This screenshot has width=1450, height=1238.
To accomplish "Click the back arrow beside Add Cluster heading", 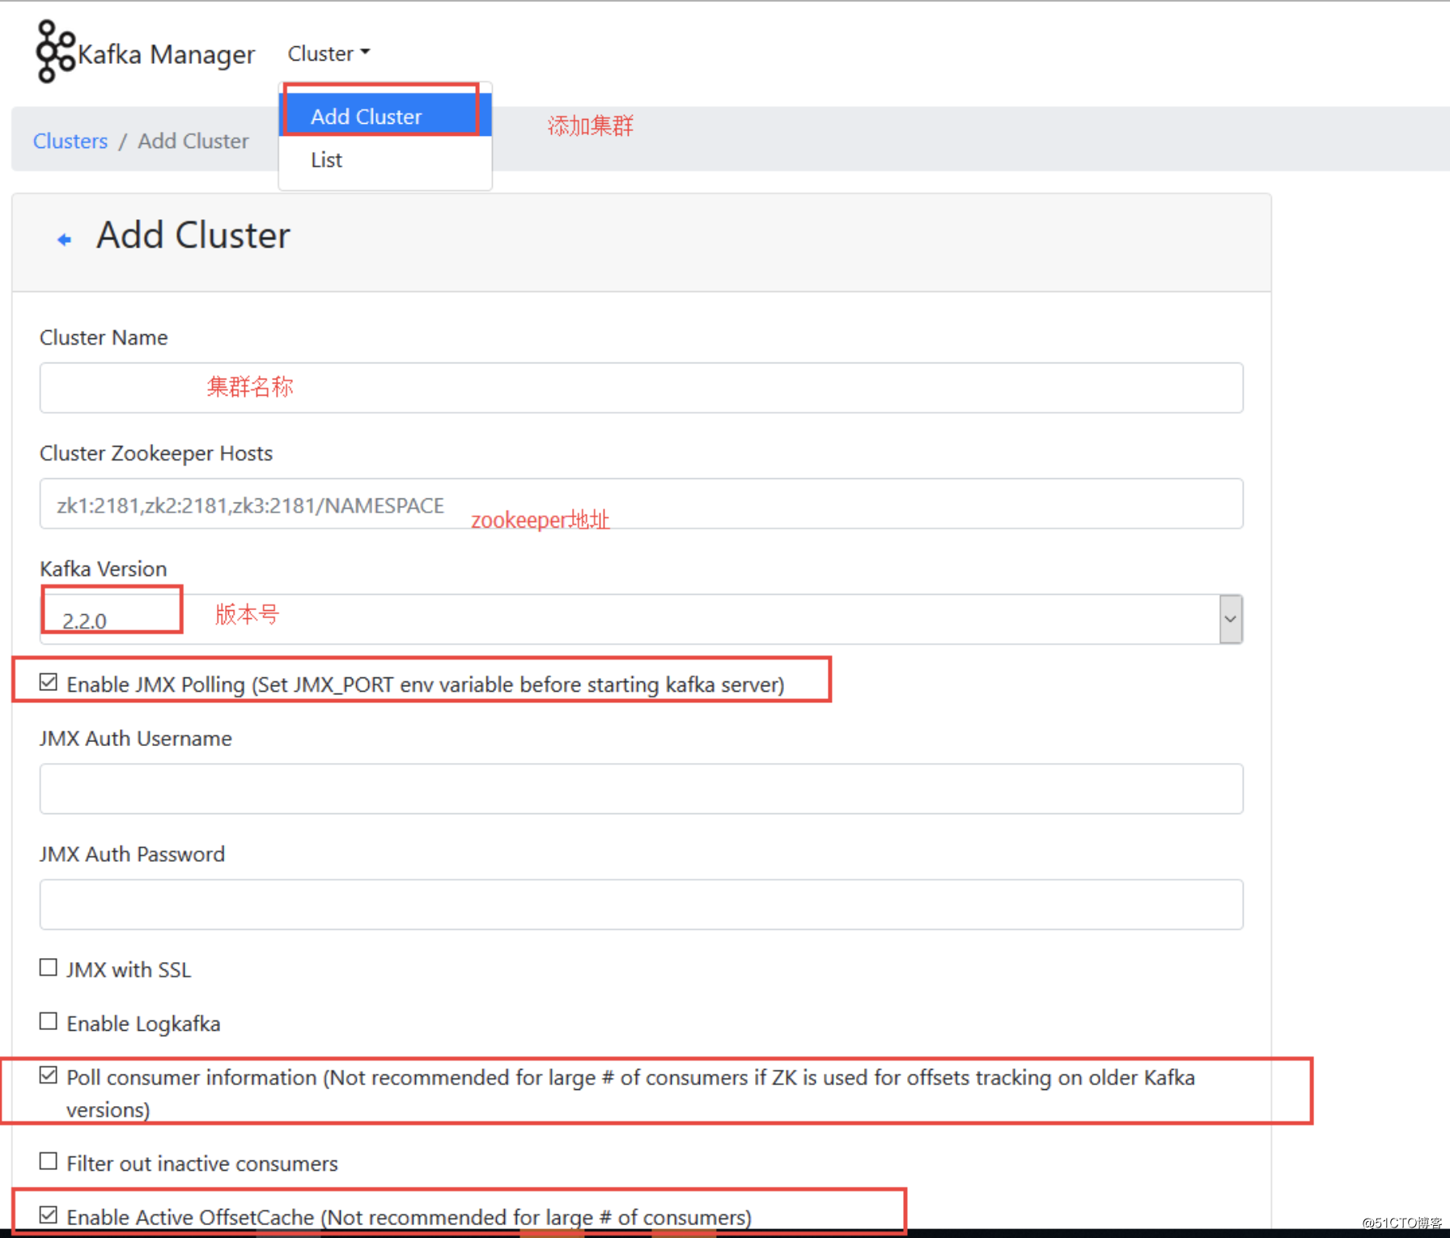I will pyautogui.click(x=64, y=239).
